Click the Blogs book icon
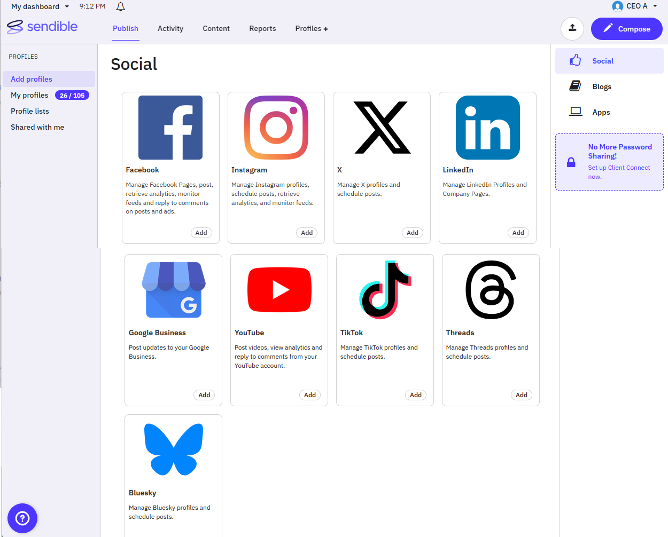This screenshot has height=537, width=668. tap(575, 86)
